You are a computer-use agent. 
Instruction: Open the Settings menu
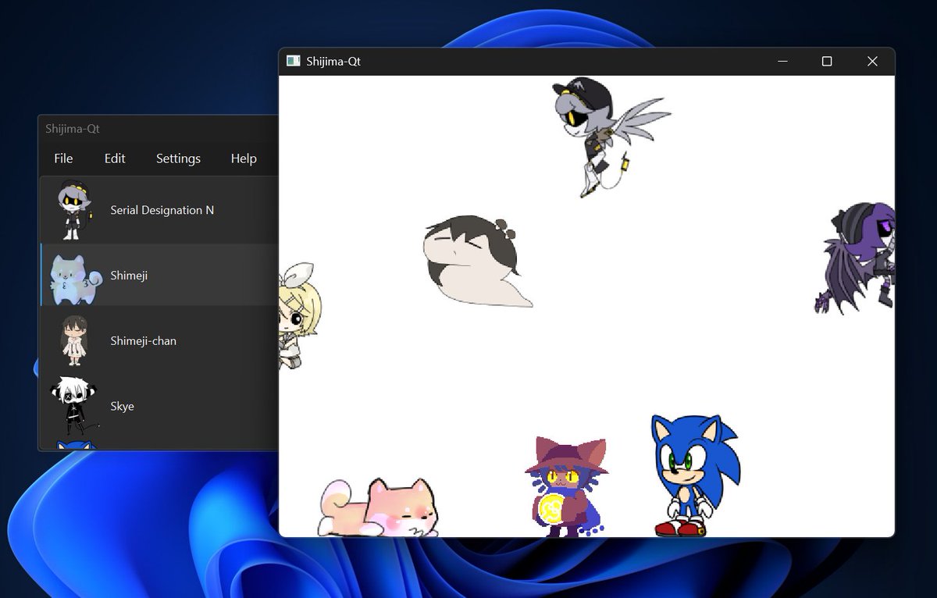178,158
